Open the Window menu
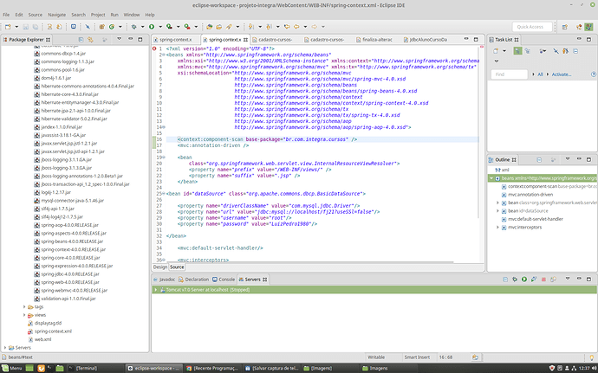The height and width of the screenshot is (373, 598). 132,15
